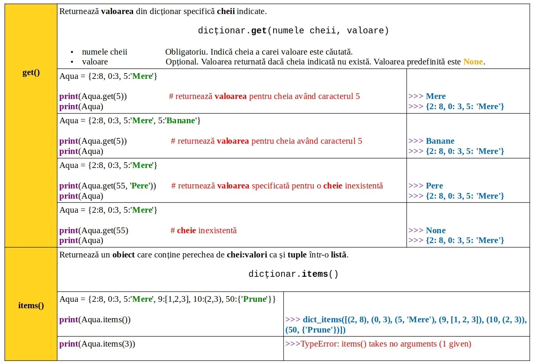Click the '>>> None' output line
Image resolution: width=533 pixels, height=364 pixels.
(427, 231)
